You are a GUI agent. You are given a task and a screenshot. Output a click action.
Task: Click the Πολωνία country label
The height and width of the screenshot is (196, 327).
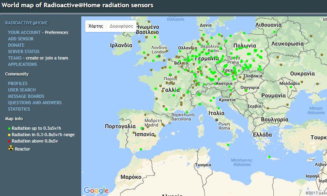click(245, 46)
